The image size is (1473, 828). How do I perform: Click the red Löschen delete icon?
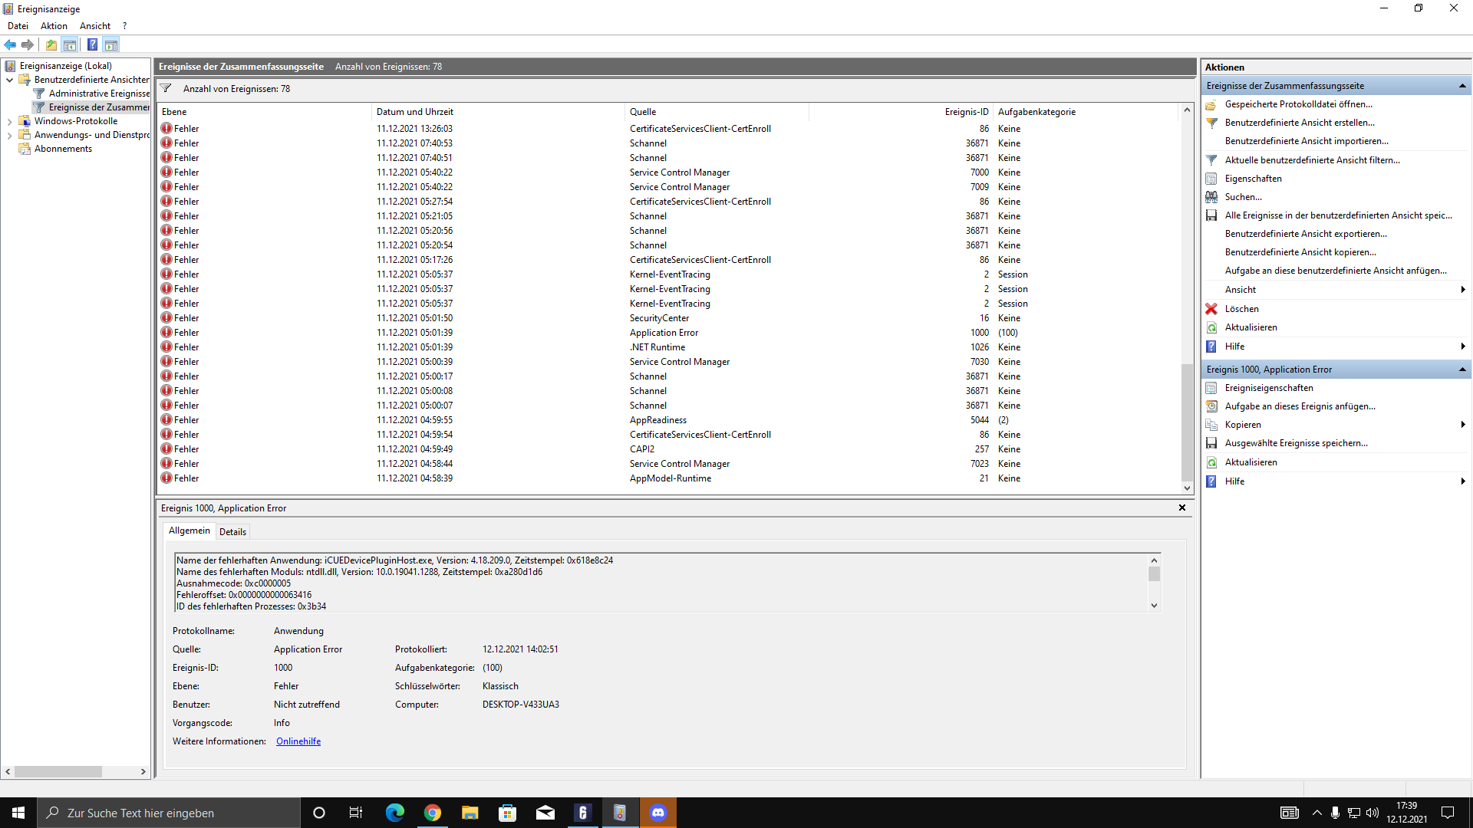[1211, 309]
